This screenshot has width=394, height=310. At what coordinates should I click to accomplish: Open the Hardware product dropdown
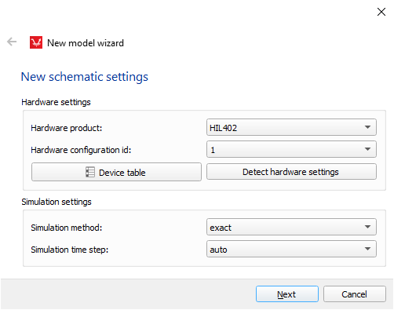click(291, 127)
